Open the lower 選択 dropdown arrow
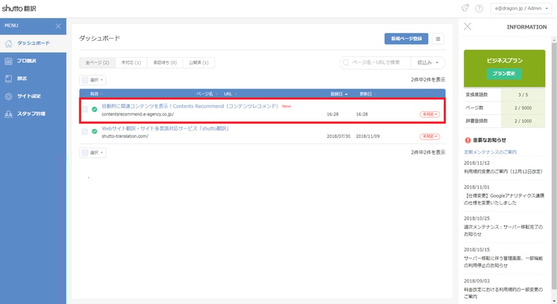 pyautogui.click(x=101, y=153)
